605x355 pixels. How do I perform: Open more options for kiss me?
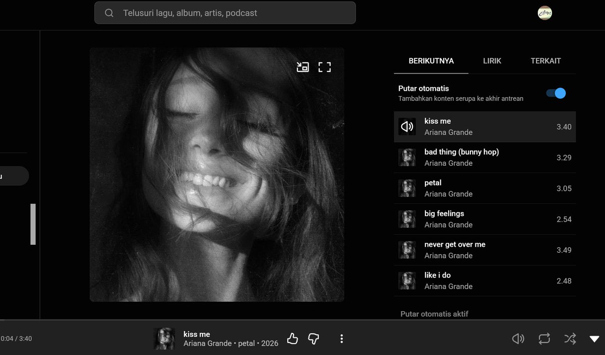pyautogui.click(x=341, y=339)
